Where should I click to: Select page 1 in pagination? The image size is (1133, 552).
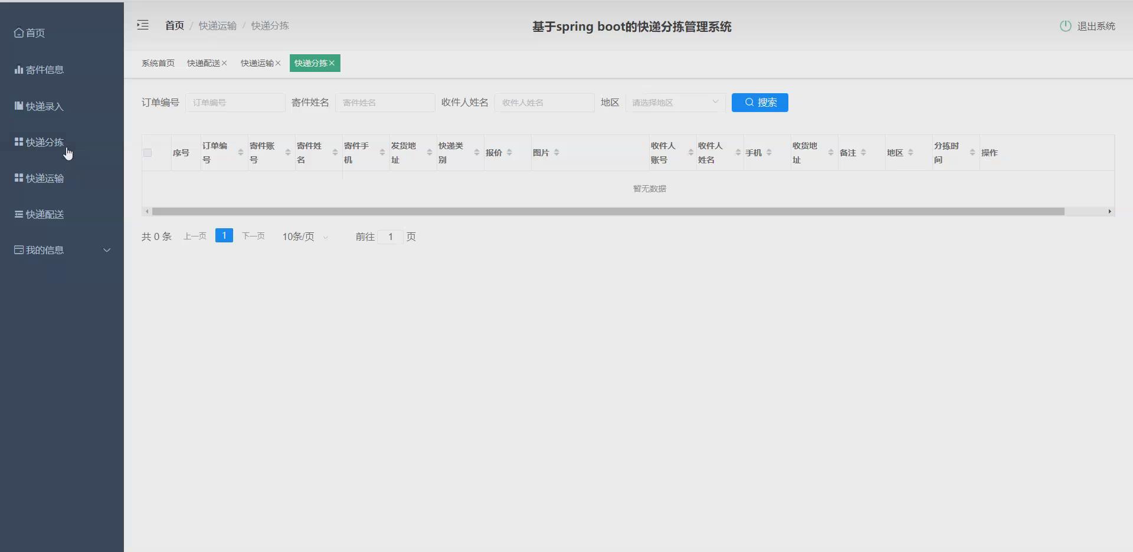tap(224, 235)
